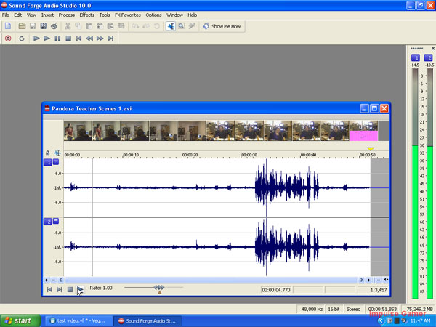Click the Copy icon in the toolbar
436x327 pixels.
coord(78,26)
